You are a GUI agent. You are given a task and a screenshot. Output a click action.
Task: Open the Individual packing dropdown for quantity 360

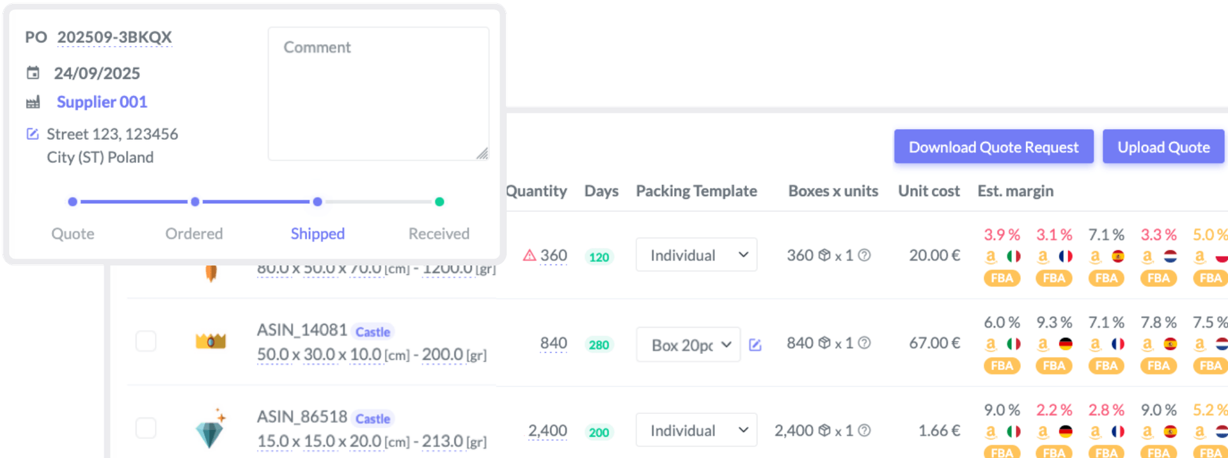point(697,255)
